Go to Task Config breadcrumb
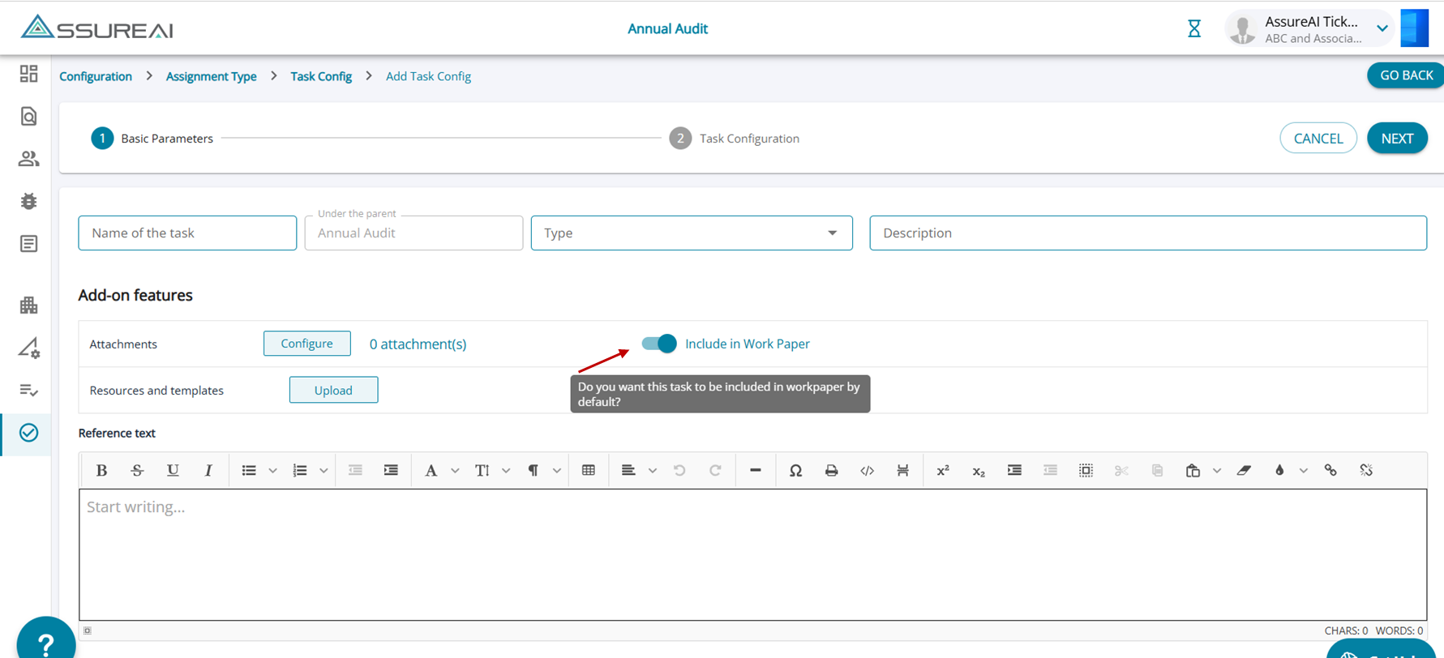This screenshot has height=658, width=1444. coord(321,76)
